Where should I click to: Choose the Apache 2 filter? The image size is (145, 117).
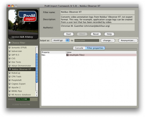[x=22, y=87]
